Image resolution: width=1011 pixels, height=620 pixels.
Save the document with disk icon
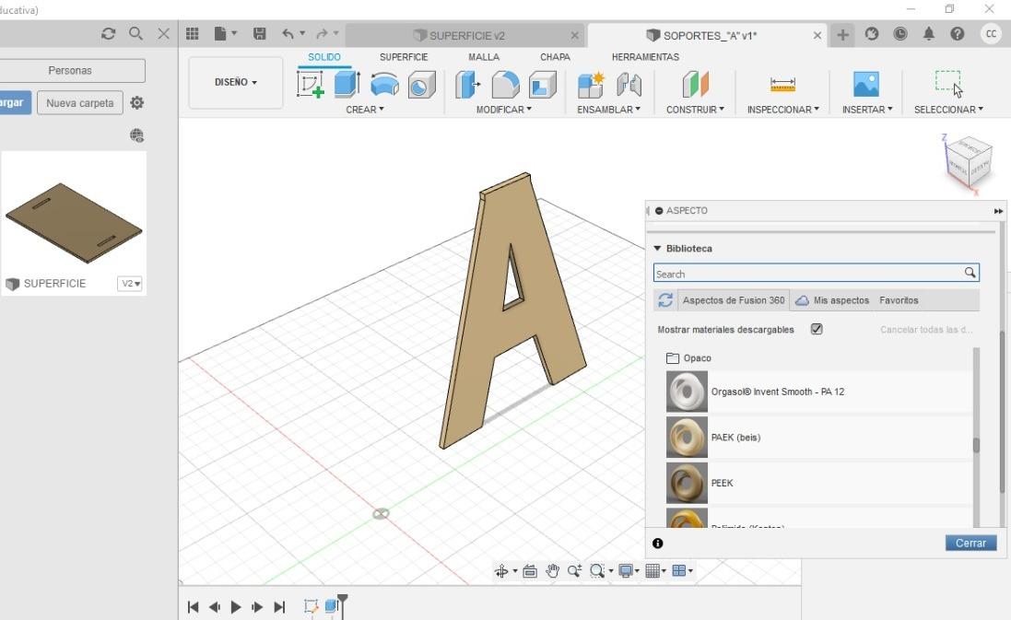point(260,33)
